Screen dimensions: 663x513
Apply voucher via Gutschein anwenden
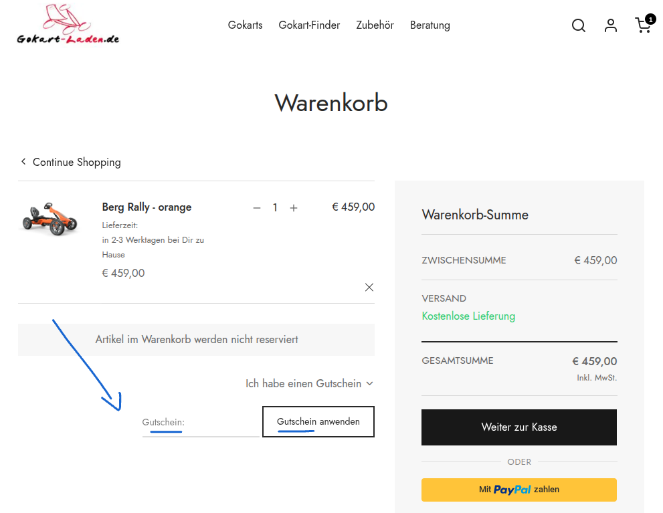coord(318,421)
